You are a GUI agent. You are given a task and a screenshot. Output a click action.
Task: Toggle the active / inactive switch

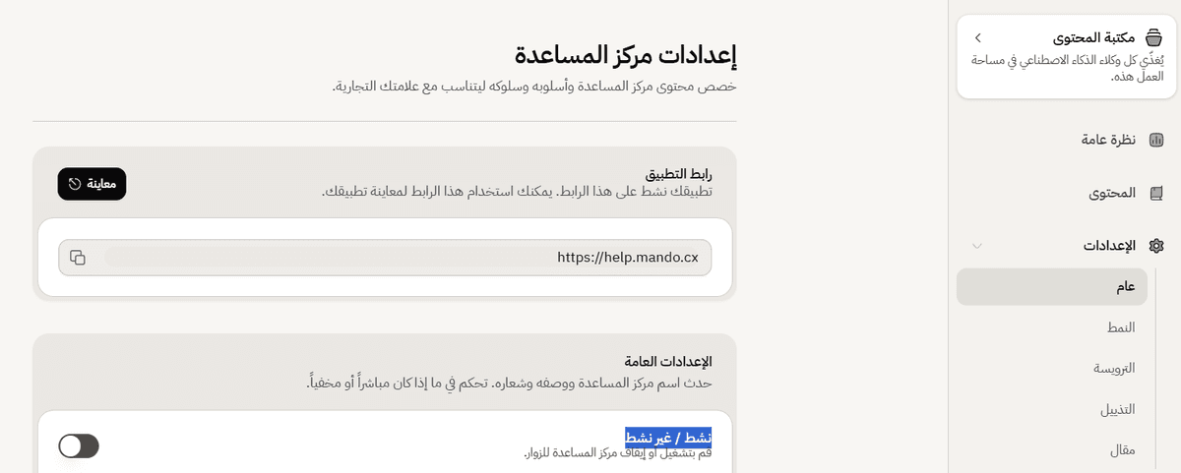click(79, 446)
